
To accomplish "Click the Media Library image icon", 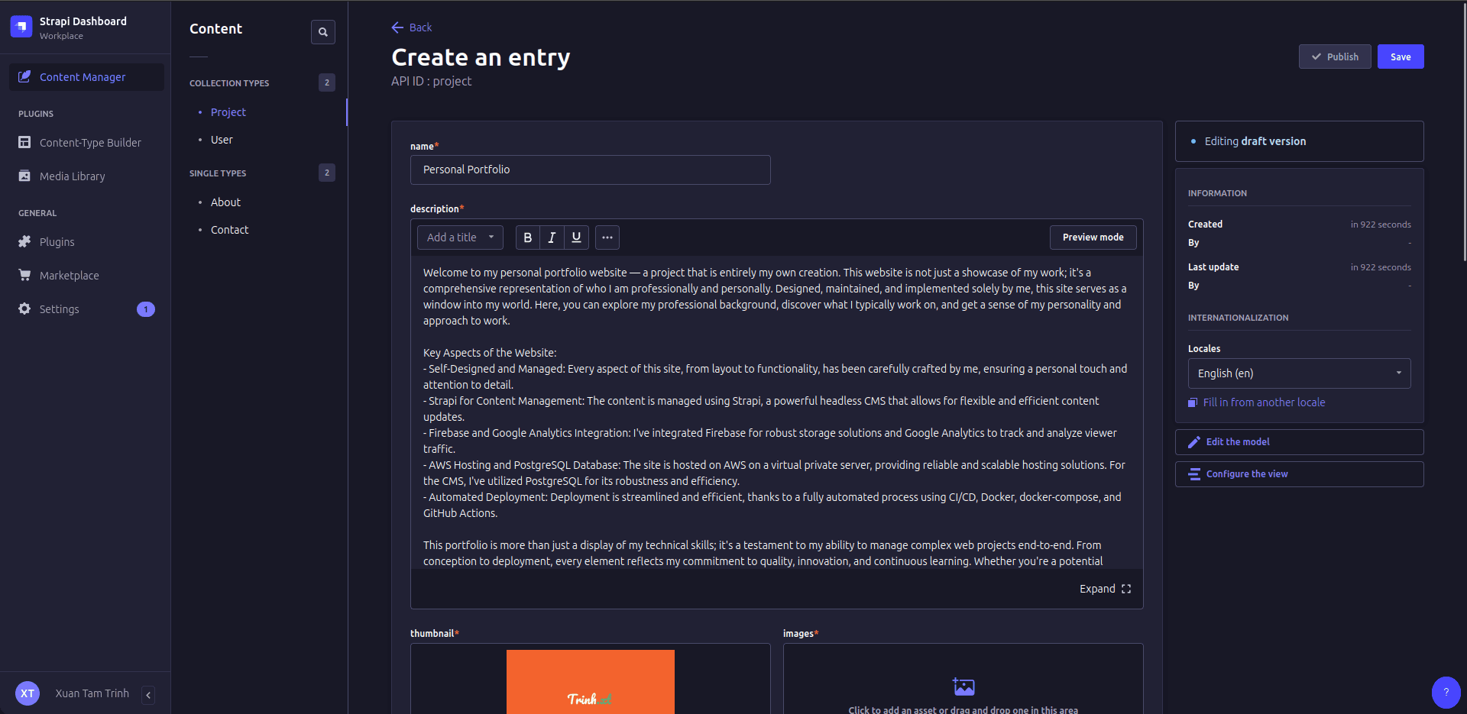I will coord(24,176).
